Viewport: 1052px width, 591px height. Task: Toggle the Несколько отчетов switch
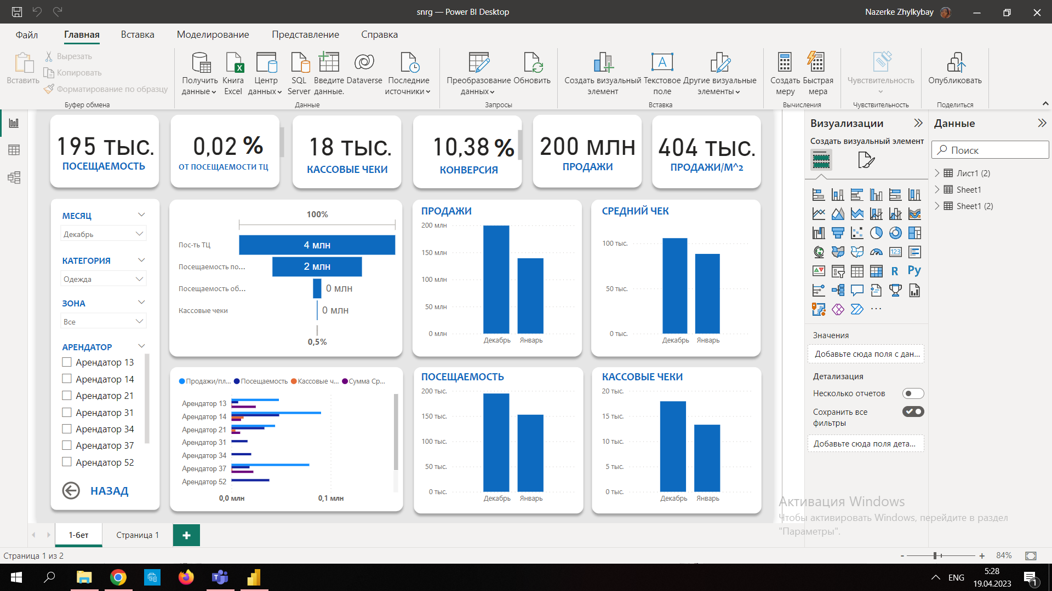click(x=913, y=393)
